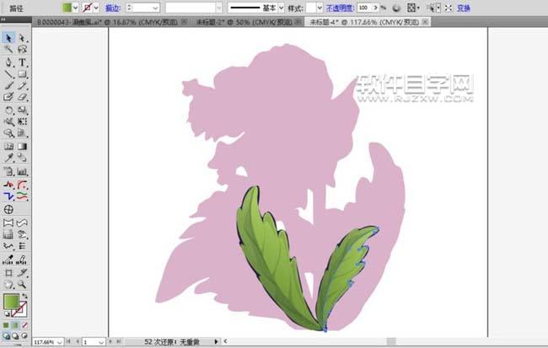Switch to the 未标题-4 document tab
The image size is (548, 348).
pos(368,23)
